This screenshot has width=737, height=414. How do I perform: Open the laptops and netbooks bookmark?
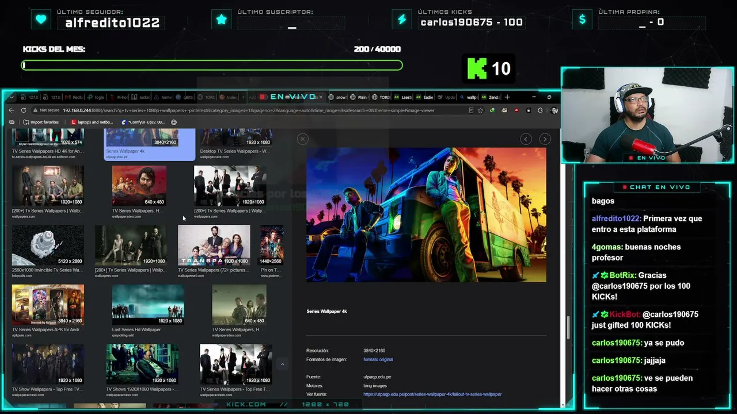(92, 122)
